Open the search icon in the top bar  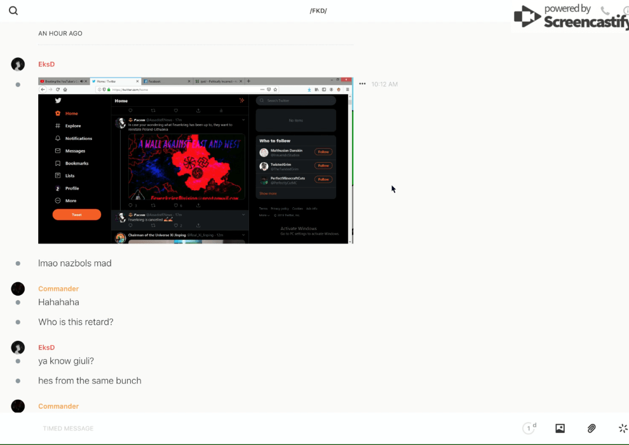pyautogui.click(x=13, y=11)
